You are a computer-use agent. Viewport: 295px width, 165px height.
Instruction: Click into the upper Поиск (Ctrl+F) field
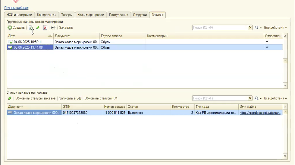click(x=220, y=28)
